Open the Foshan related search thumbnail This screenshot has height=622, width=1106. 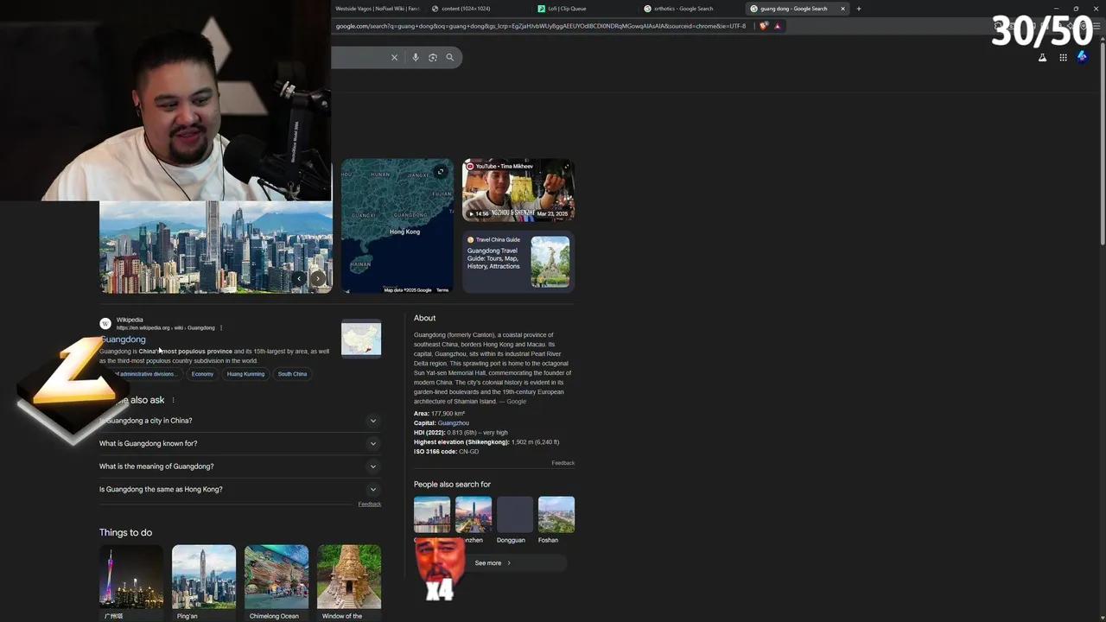tap(556, 515)
